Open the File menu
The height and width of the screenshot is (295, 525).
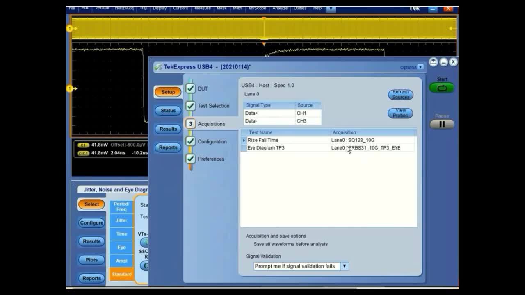[x=72, y=8]
